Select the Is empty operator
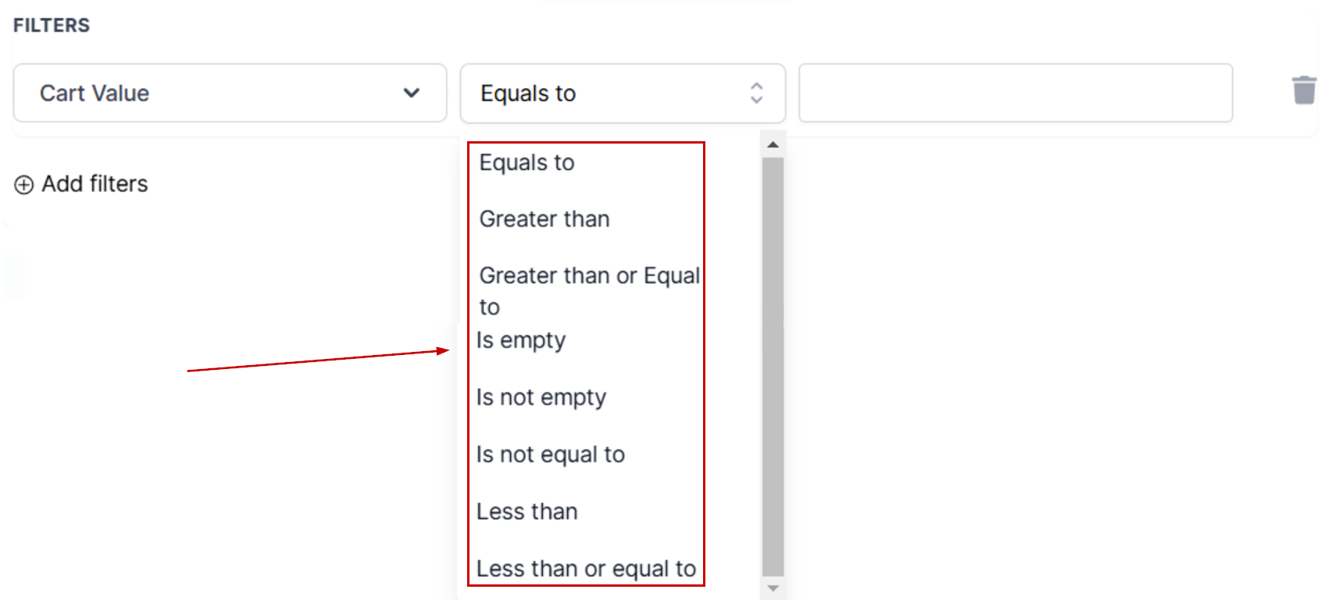Image resolution: width=1328 pixels, height=600 pixels. pyautogui.click(x=521, y=340)
